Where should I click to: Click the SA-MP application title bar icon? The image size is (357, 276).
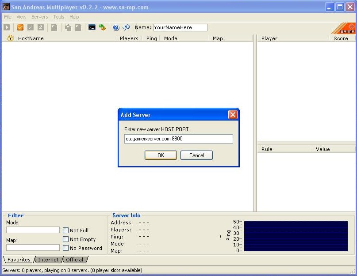point(6,7)
